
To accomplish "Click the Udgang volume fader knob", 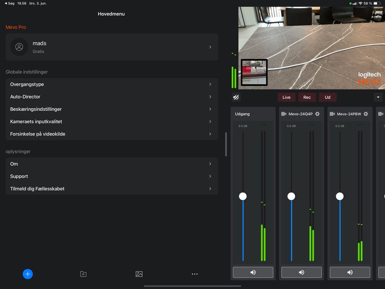I will [x=243, y=196].
